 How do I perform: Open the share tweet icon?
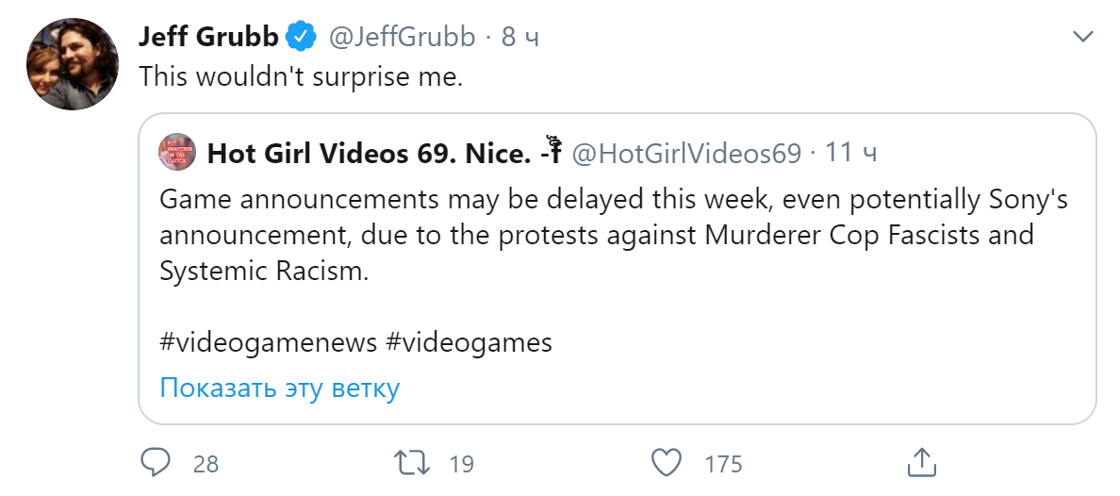point(920,462)
